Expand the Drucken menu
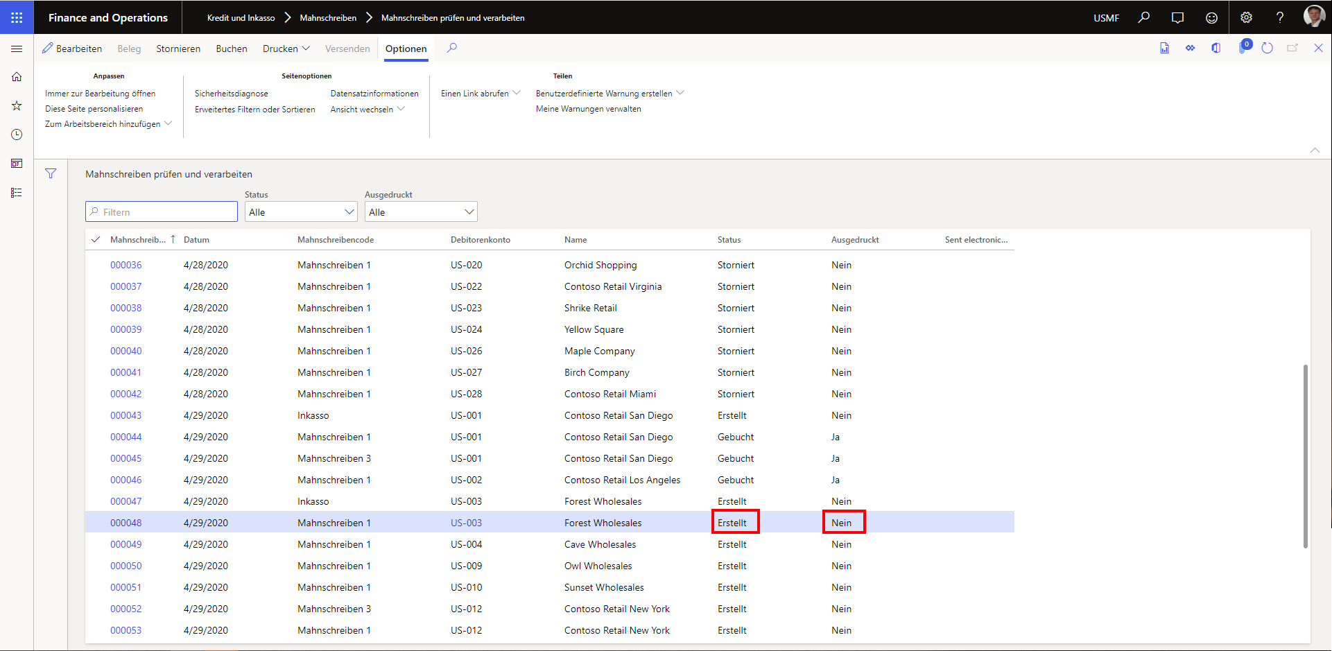The width and height of the screenshot is (1332, 651). coord(286,49)
